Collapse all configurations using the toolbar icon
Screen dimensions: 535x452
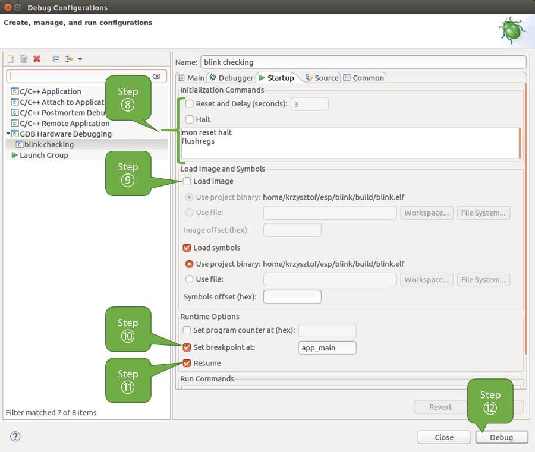[56, 59]
